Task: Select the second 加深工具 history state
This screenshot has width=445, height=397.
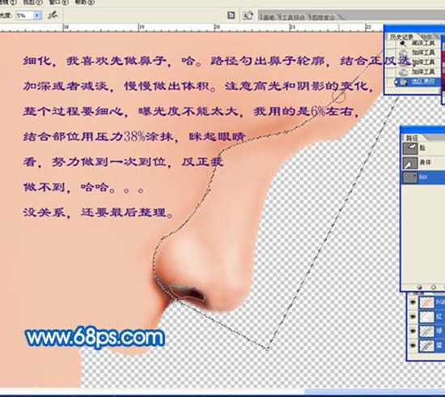Action: [x=423, y=62]
